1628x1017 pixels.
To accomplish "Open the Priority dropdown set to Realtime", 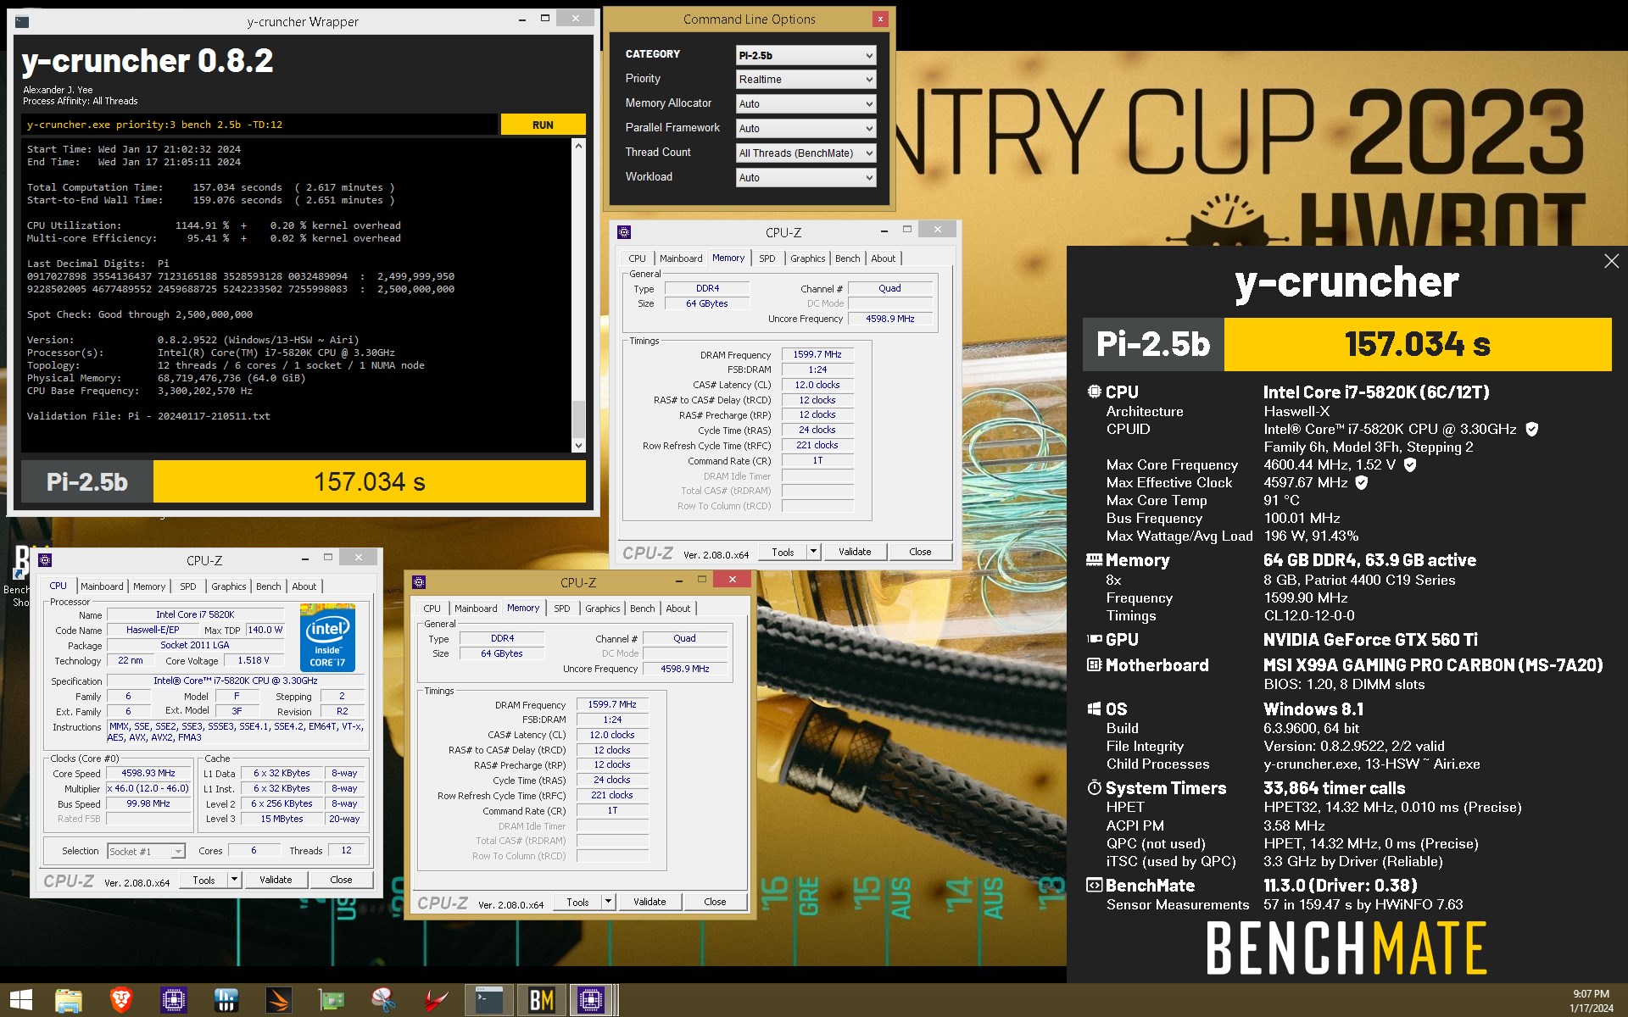I will point(806,79).
